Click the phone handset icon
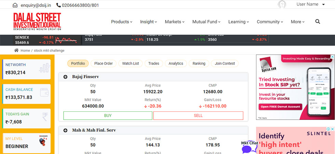This screenshot has width=335, height=154. (58, 5)
